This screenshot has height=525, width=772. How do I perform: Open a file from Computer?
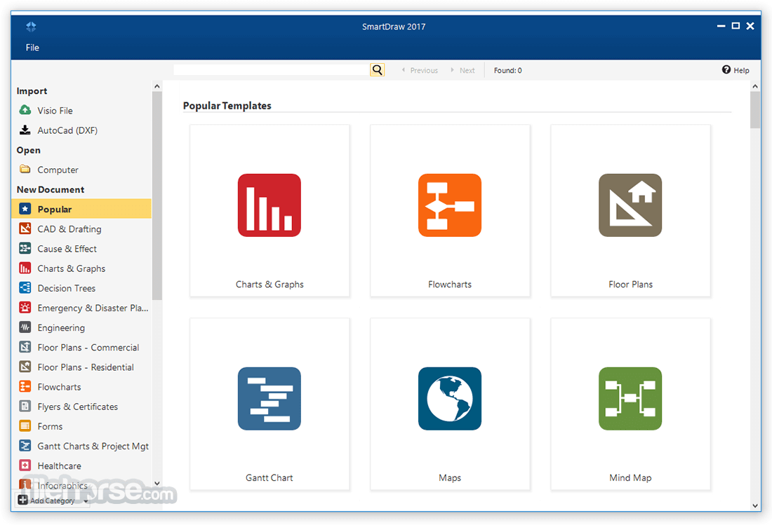point(81,170)
